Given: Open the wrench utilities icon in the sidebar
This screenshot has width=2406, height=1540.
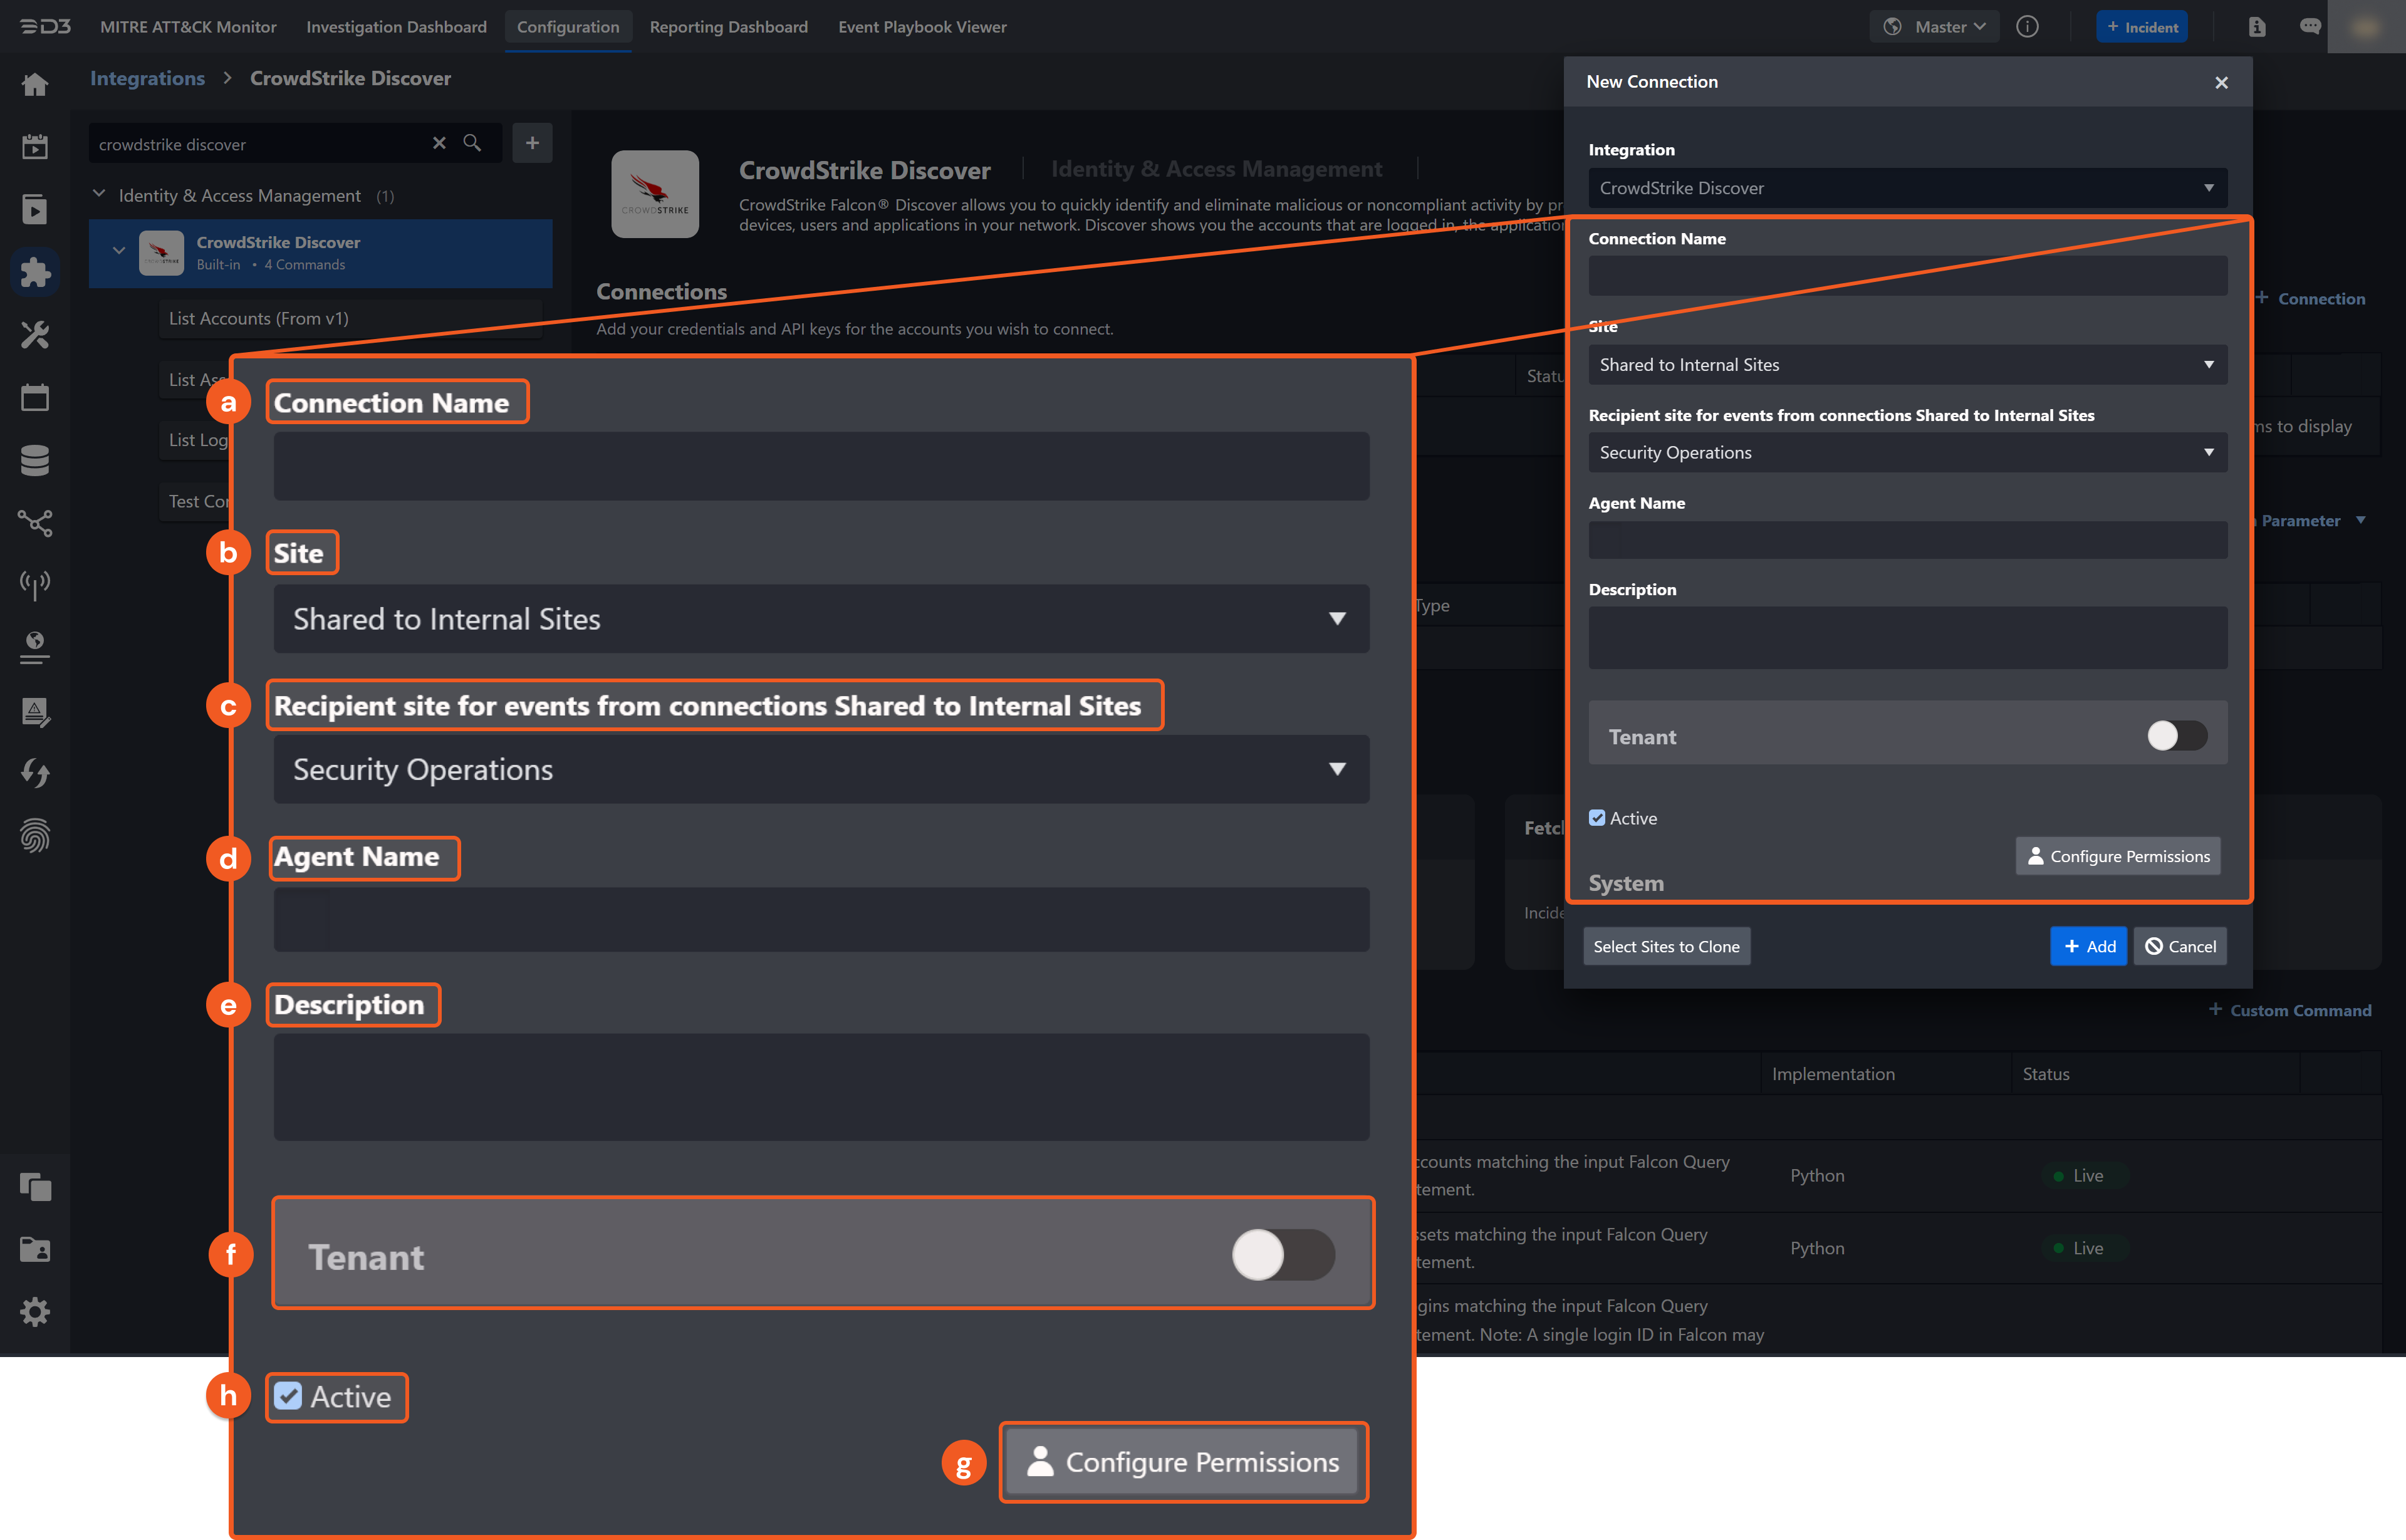Looking at the screenshot, I should coord(35,335).
